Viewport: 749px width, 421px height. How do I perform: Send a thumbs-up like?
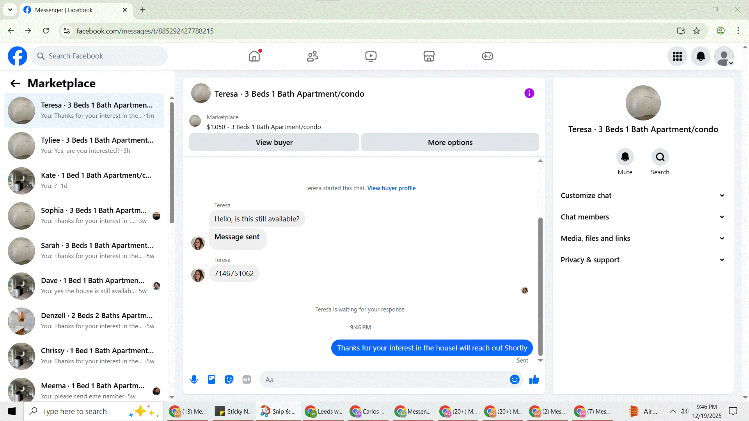pyautogui.click(x=534, y=380)
